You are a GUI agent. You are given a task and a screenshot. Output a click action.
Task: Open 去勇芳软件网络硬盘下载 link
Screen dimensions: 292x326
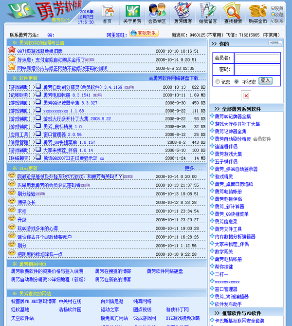178,78
